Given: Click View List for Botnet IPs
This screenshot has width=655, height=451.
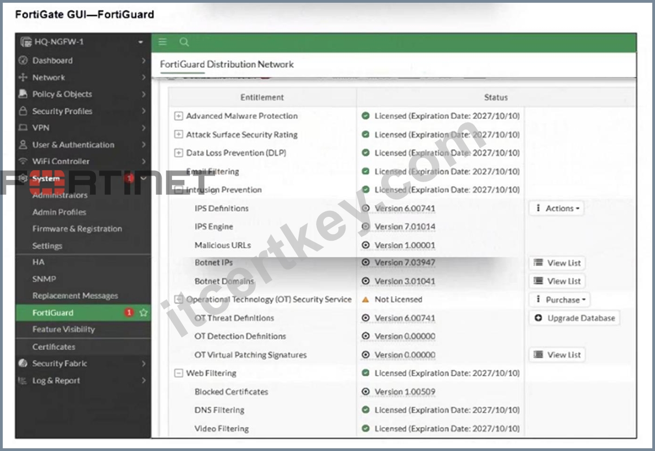Looking at the screenshot, I should click(557, 263).
